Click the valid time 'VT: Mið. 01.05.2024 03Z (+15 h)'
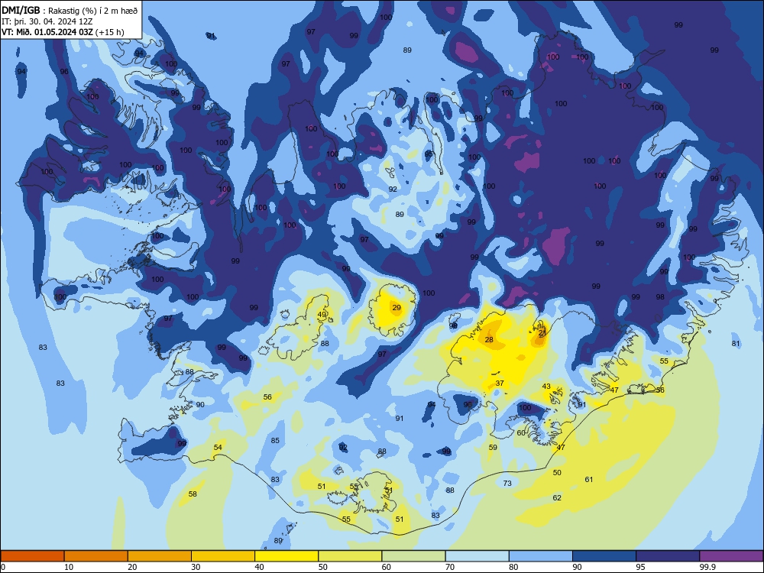The height and width of the screenshot is (573, 764). (x=63, y=32)
